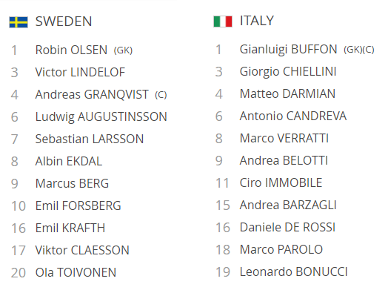Open the ITALY team heading
Screen dimensions: 388x293
coord(257,21)
